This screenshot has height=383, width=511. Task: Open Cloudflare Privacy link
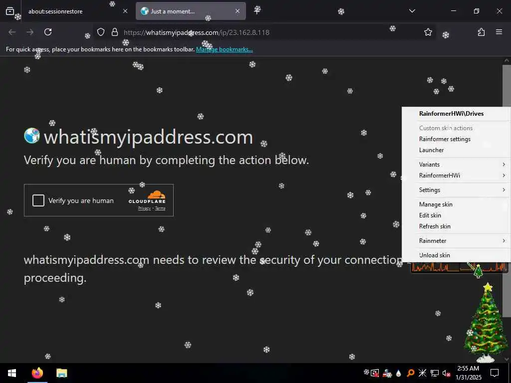pyautogui.click(x=144, y=208)
